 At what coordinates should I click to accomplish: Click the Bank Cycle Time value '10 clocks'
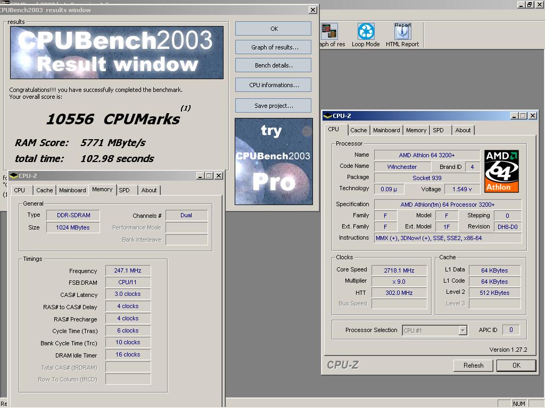[128, 343]
